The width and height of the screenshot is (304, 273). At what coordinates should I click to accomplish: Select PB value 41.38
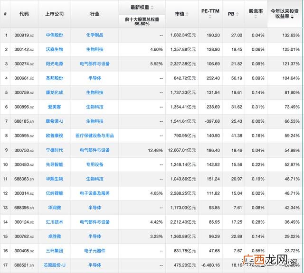click(237, 136)
